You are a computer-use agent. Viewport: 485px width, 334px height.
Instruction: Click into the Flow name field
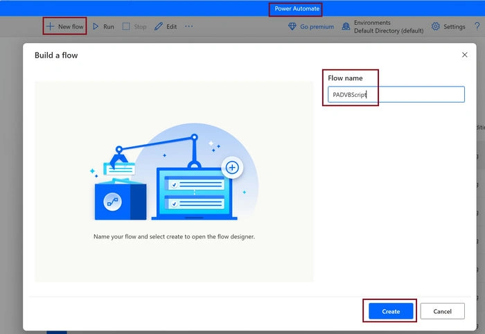tap(396, 94)
